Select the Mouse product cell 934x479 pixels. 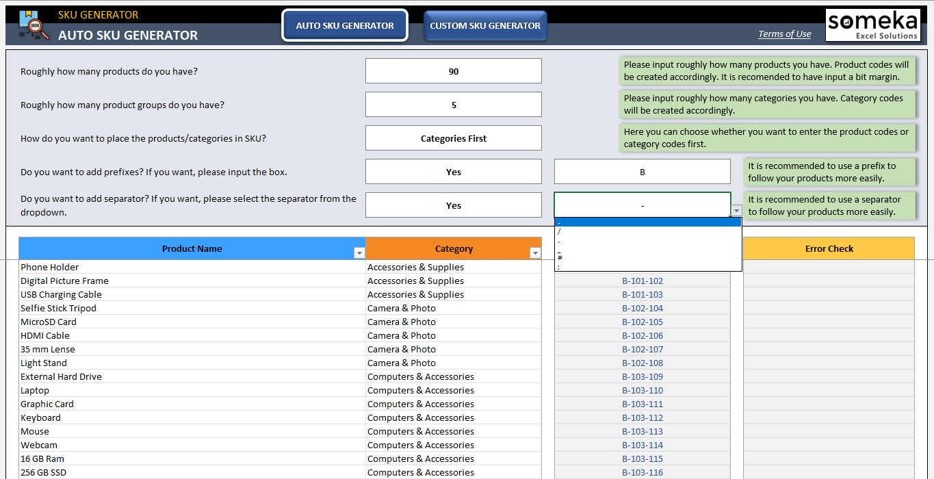[192, 431]
